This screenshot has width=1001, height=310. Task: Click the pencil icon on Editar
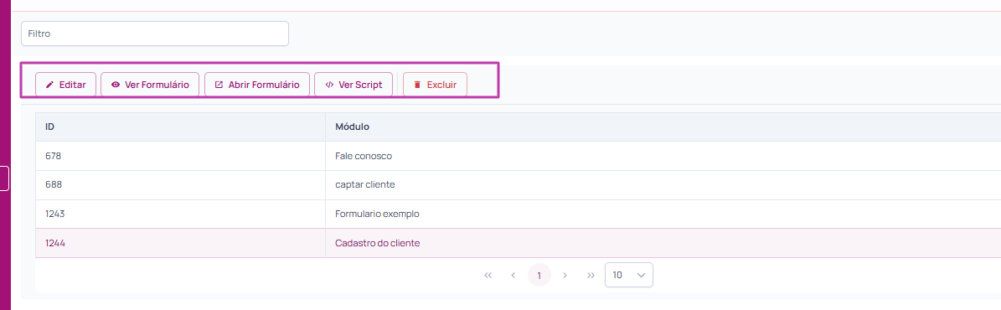click(49, 85)
